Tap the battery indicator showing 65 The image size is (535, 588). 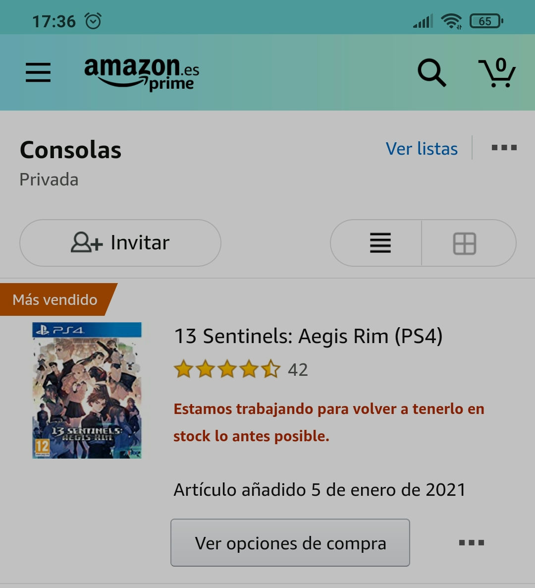(486, 21)
